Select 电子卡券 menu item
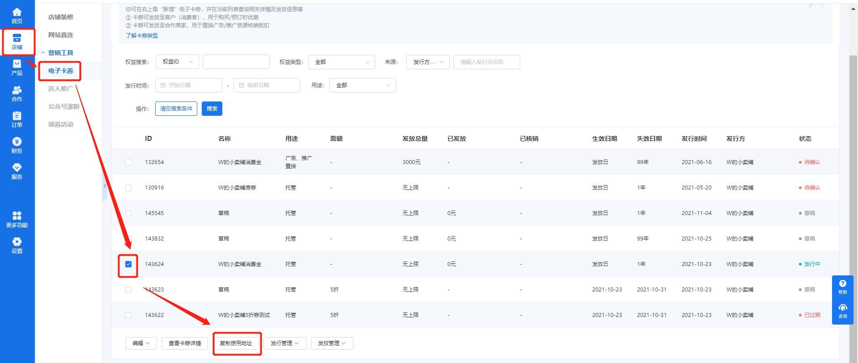The image size is (858, 363). click(x=61, y=71)
